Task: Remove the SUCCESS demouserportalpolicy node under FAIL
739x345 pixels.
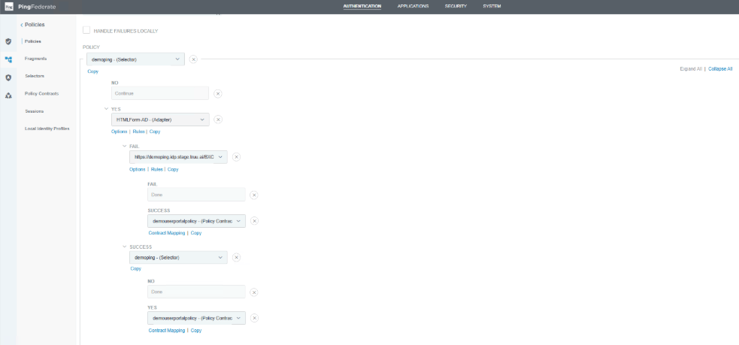Action: (x=254, y=220)
